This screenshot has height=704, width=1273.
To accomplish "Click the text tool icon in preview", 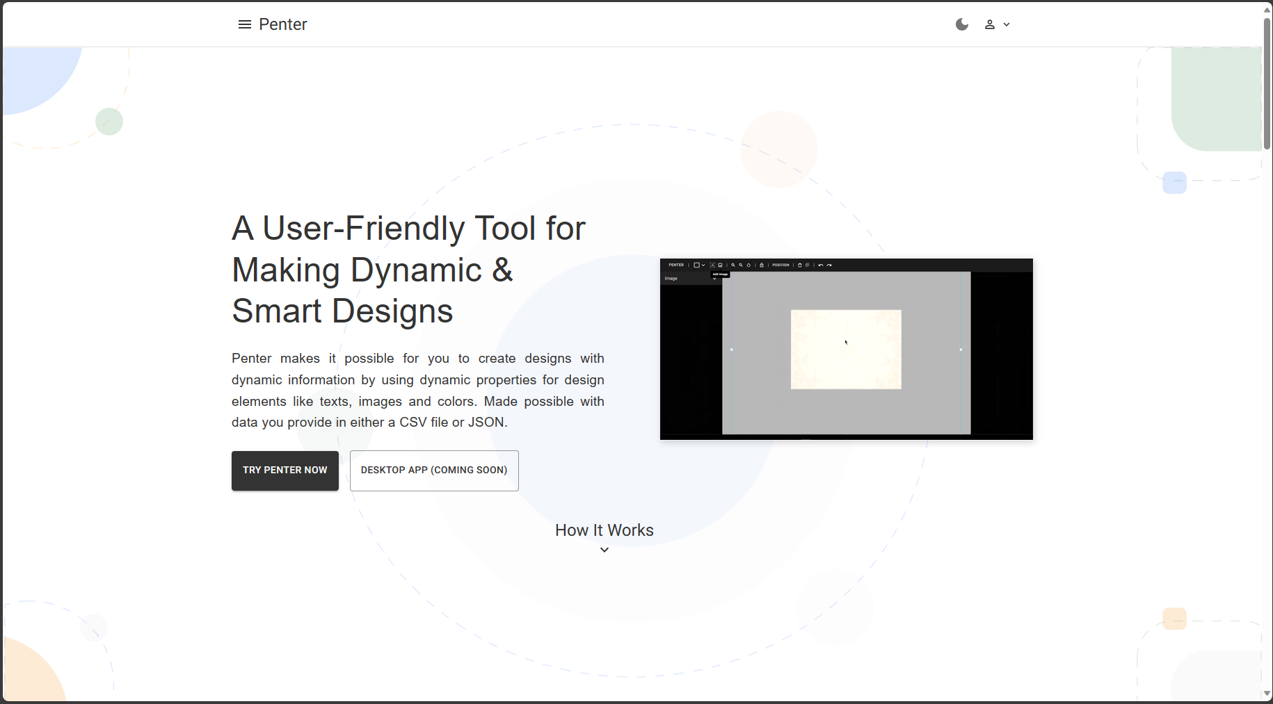I will coord(712,265).
